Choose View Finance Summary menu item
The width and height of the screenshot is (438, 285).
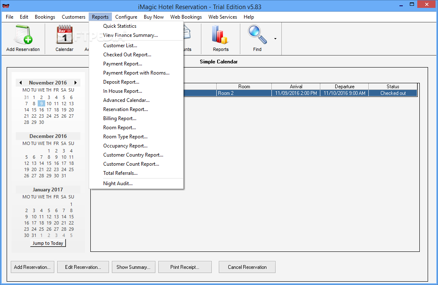point(136,35)
